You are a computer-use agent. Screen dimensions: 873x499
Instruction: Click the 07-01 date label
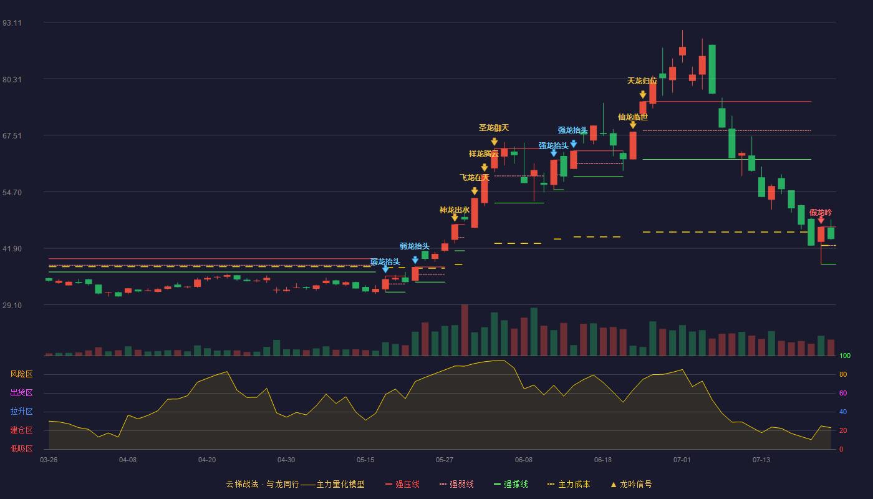coord(682,460)
